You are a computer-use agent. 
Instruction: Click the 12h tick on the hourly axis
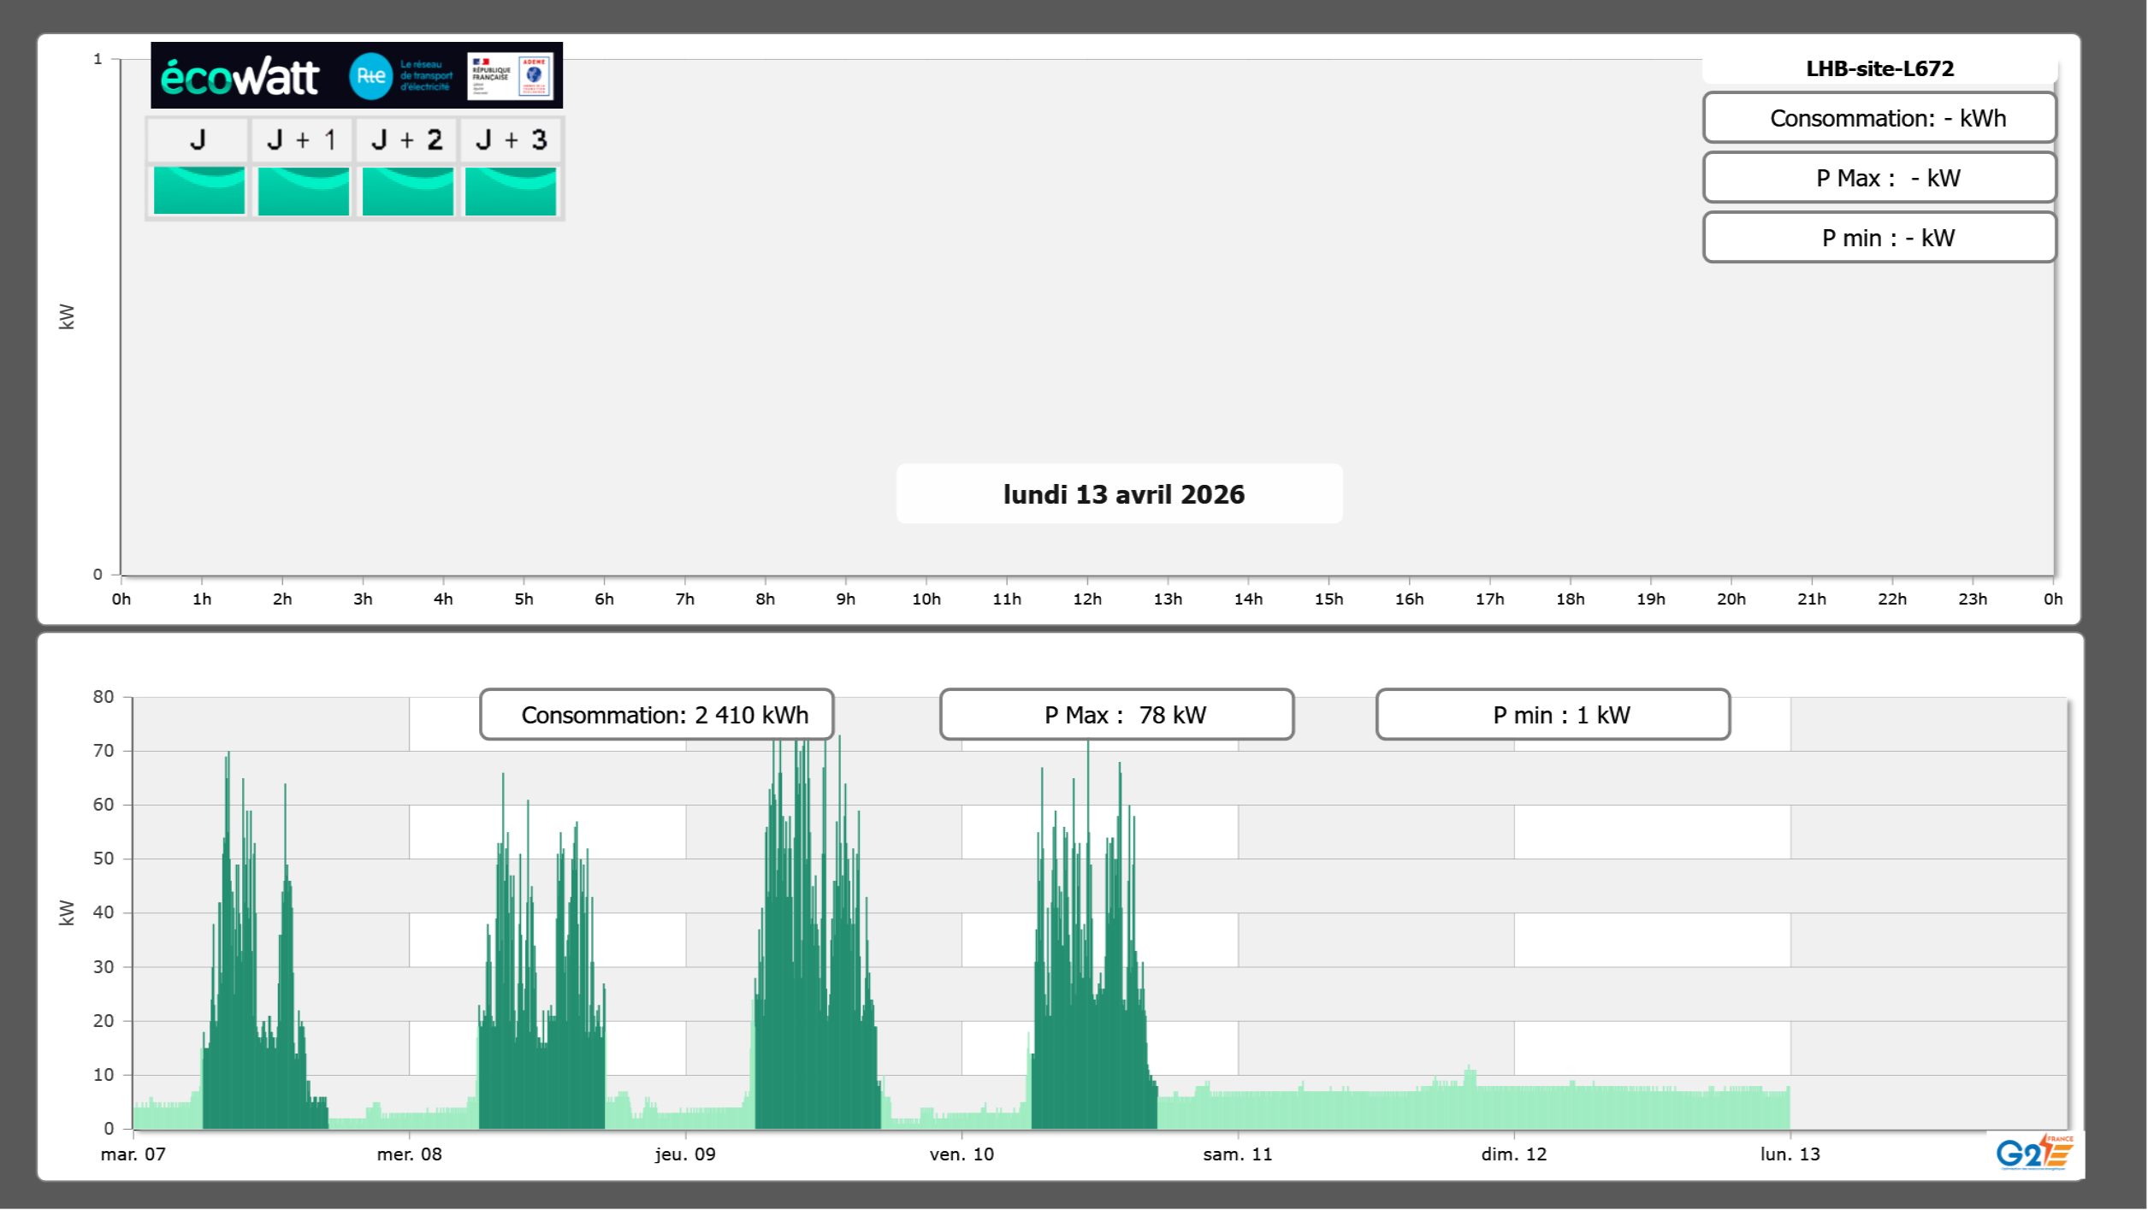pyautogui.click(x=1087, y=599)
